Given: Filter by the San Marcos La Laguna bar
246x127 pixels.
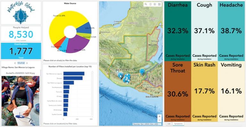Looking at the screenshot, I should point(74,74).
